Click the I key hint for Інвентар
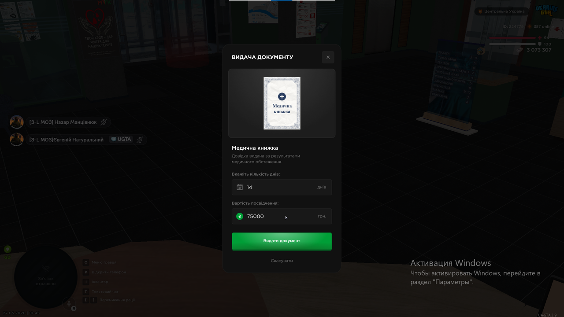Screen dimensions: 564x317 [86, 282]
